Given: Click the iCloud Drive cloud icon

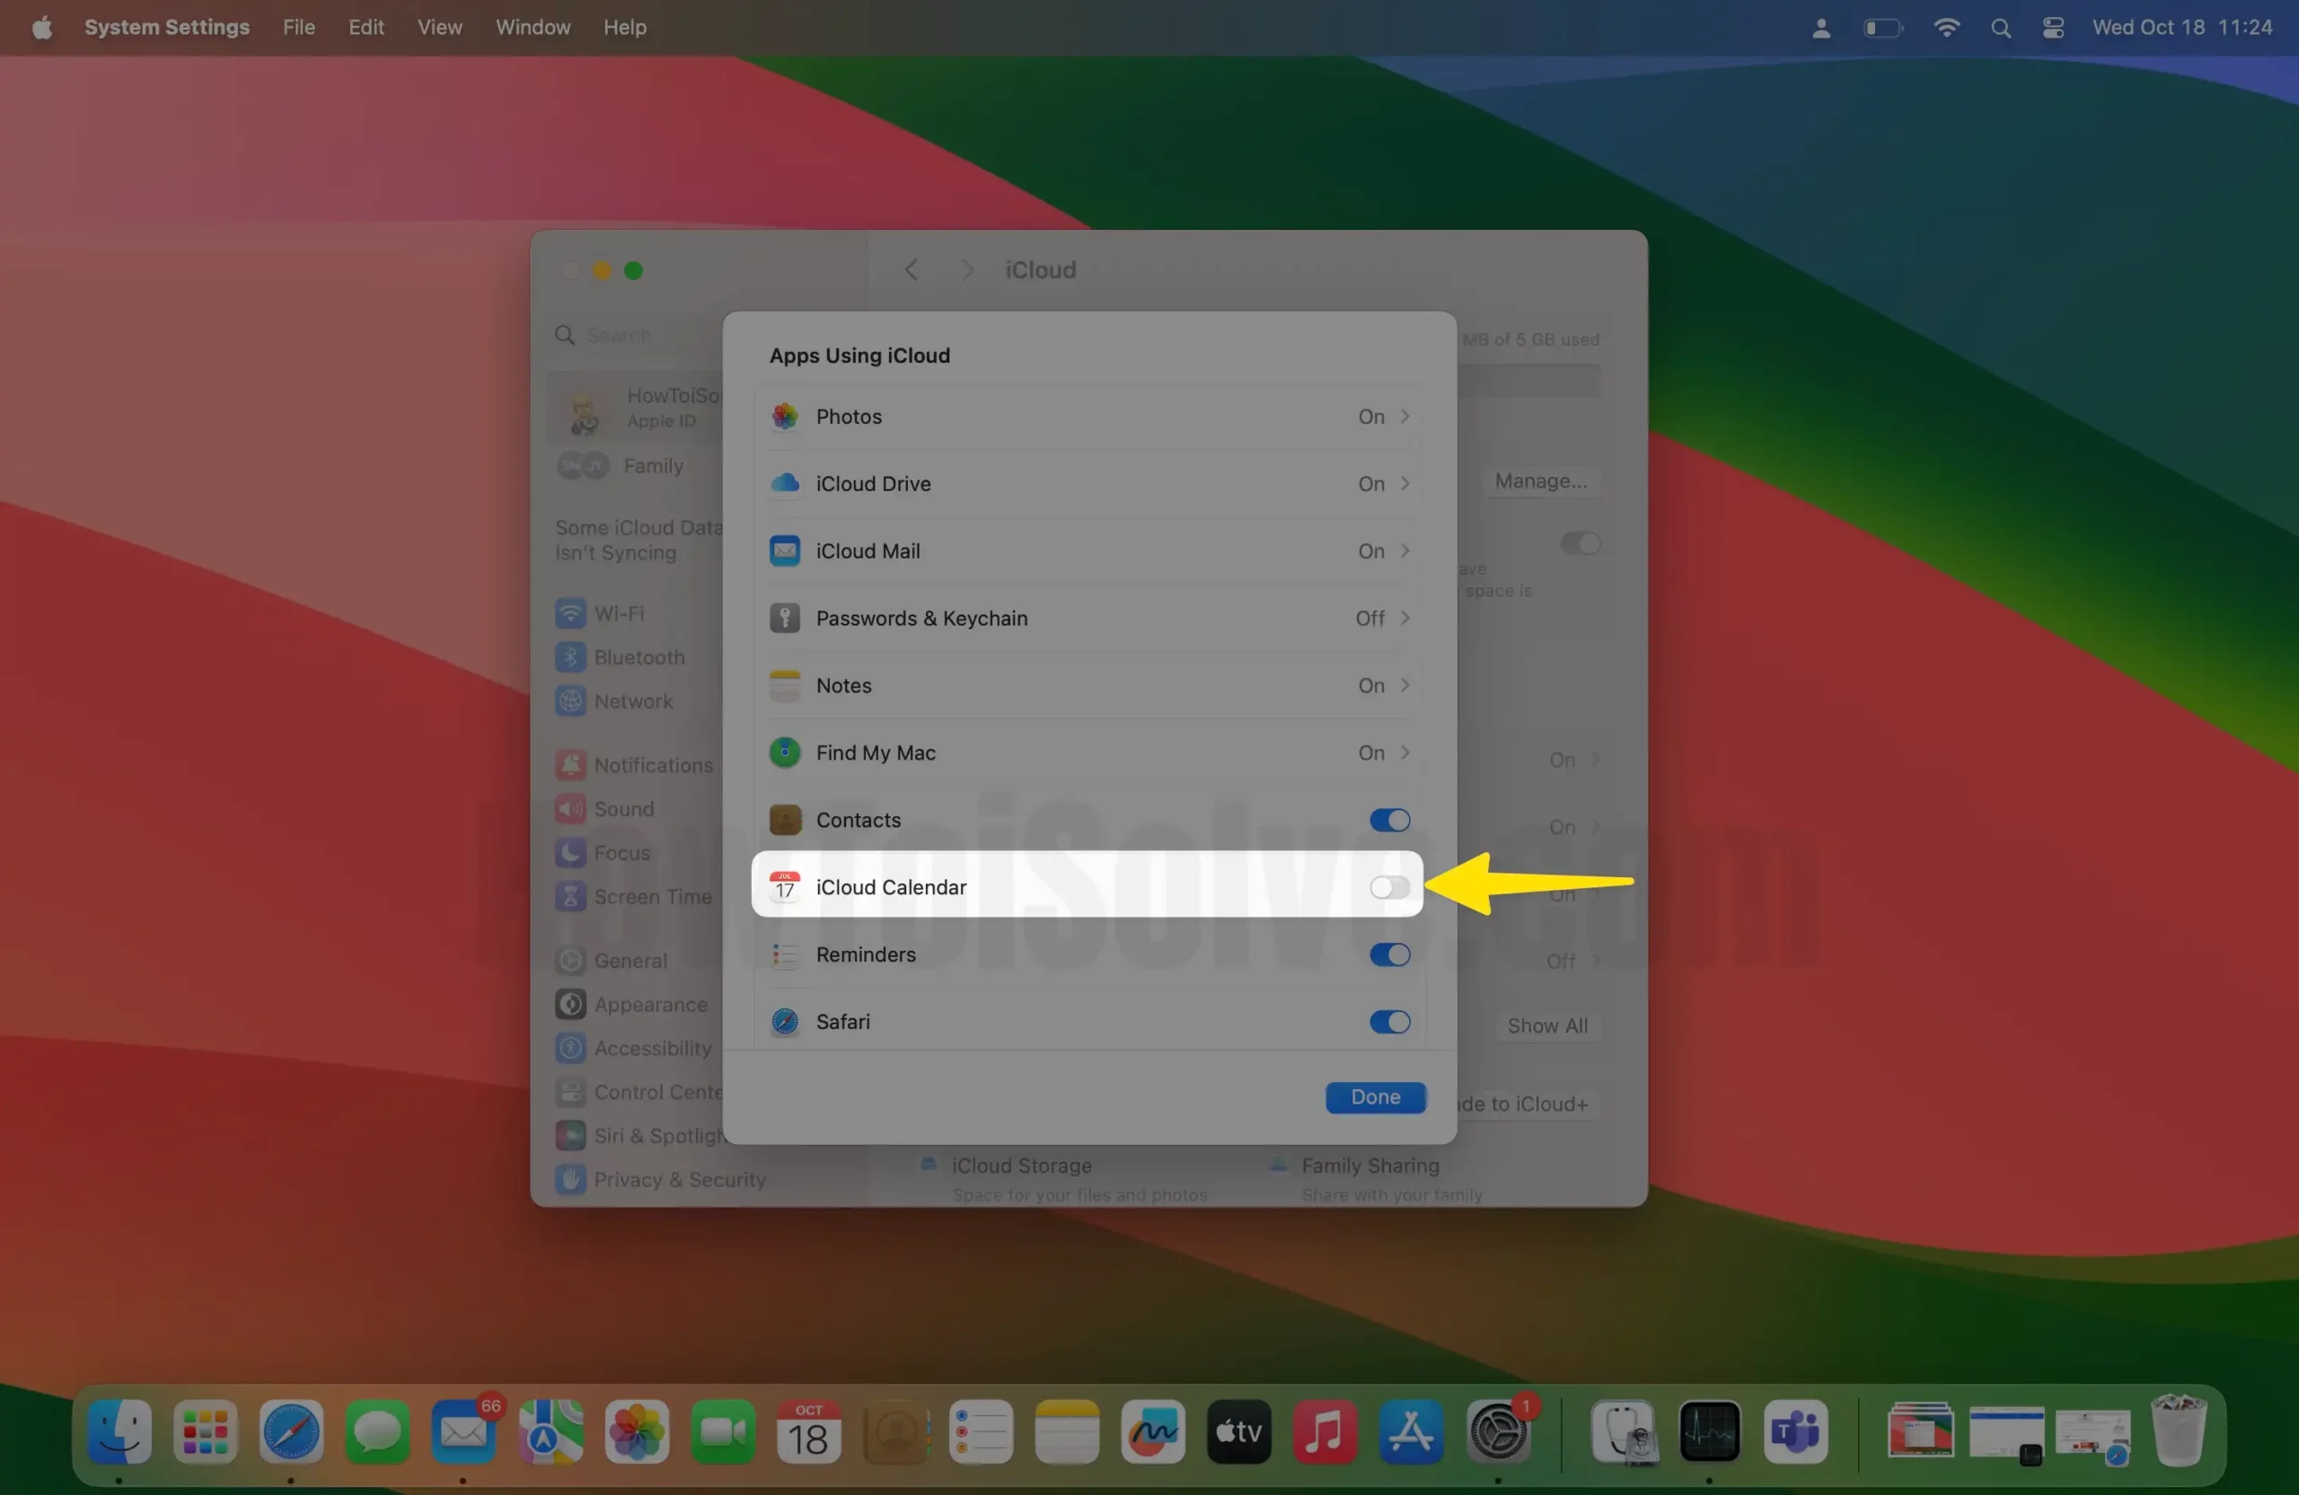Looking at the screenshot, I should (784, 483).
